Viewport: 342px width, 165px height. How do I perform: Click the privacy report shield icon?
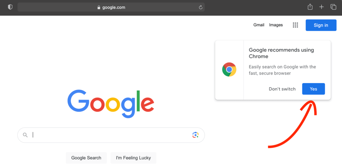coord(10,7)
